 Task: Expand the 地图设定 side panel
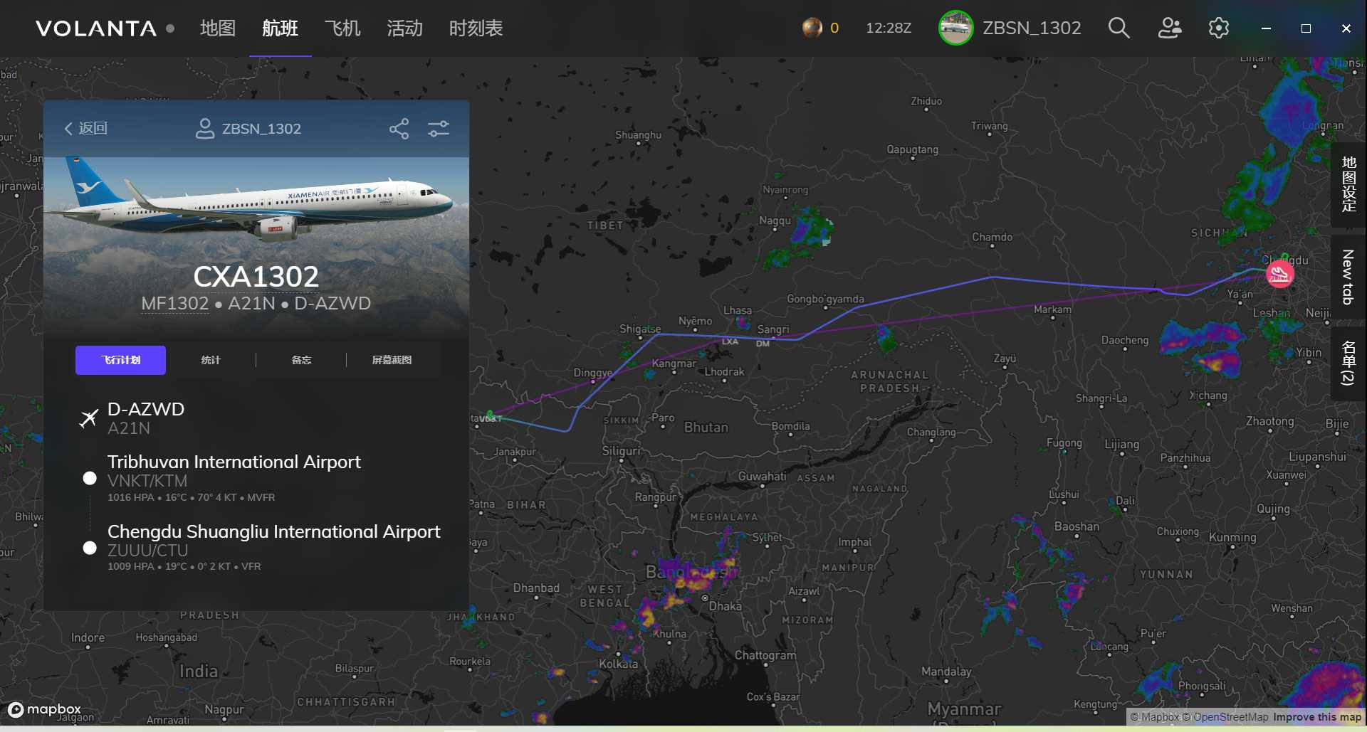(x=1348, y=184)
